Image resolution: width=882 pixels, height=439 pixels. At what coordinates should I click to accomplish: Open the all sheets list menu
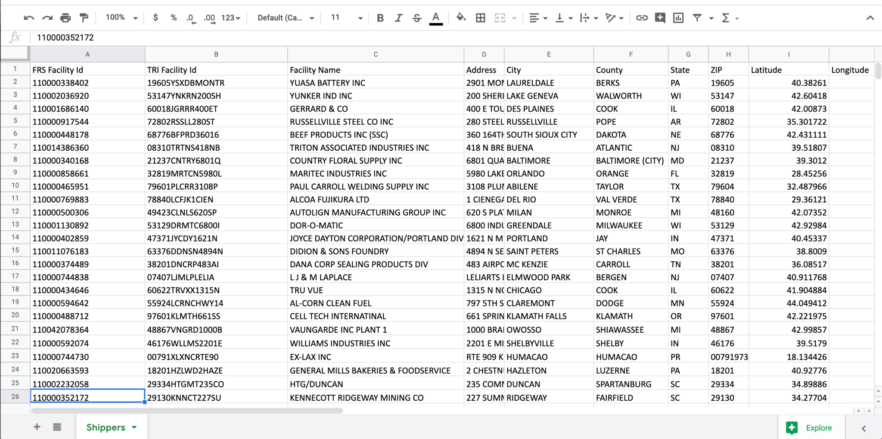(x=57, y=427)
